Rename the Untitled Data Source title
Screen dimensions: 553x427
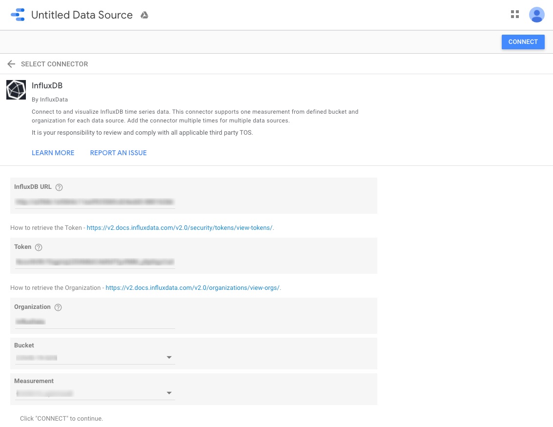pos(82,15)
